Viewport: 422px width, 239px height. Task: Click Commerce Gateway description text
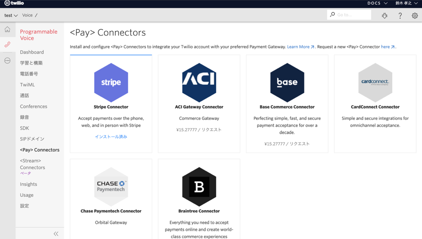tap(199, 118)
